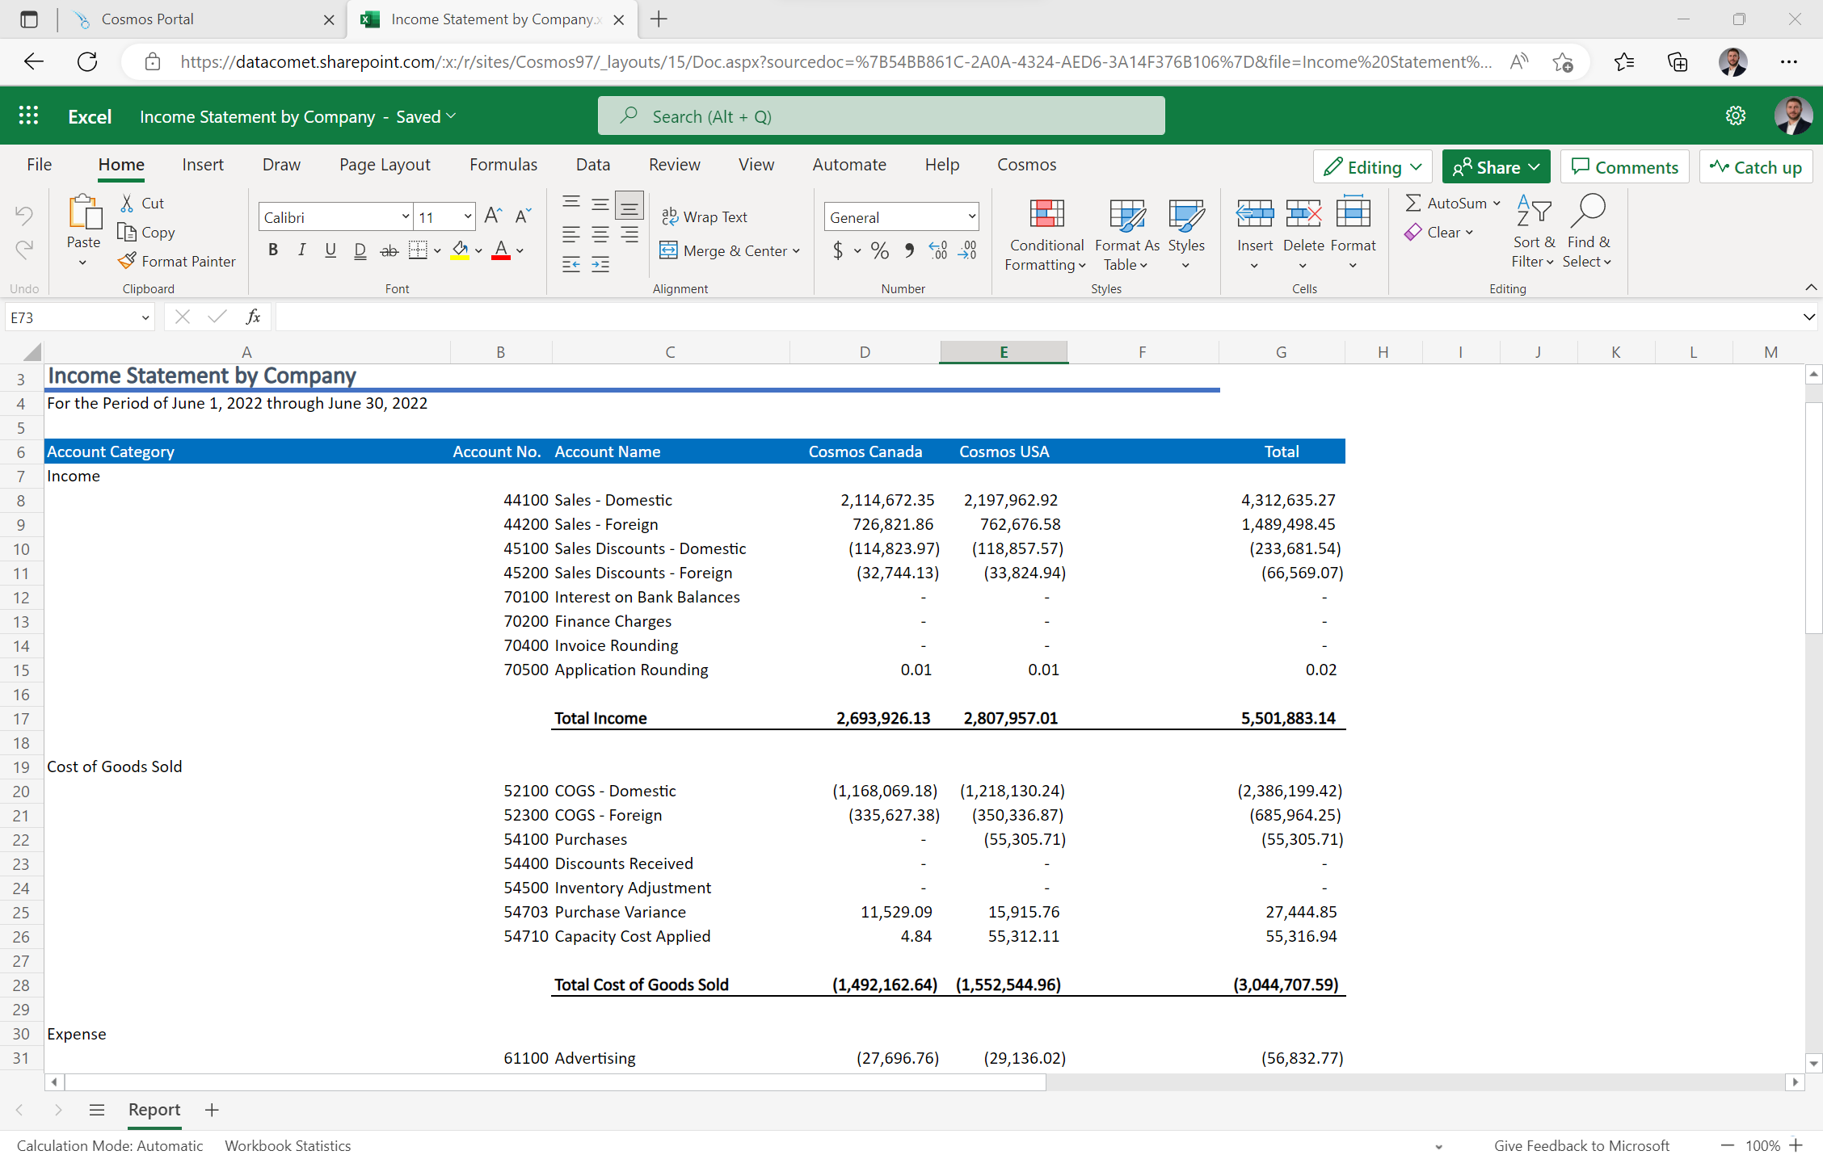Screen dimensions: 1823x1155
Task: Expand the Editing mode dropdown
Action: [1416, 166]
